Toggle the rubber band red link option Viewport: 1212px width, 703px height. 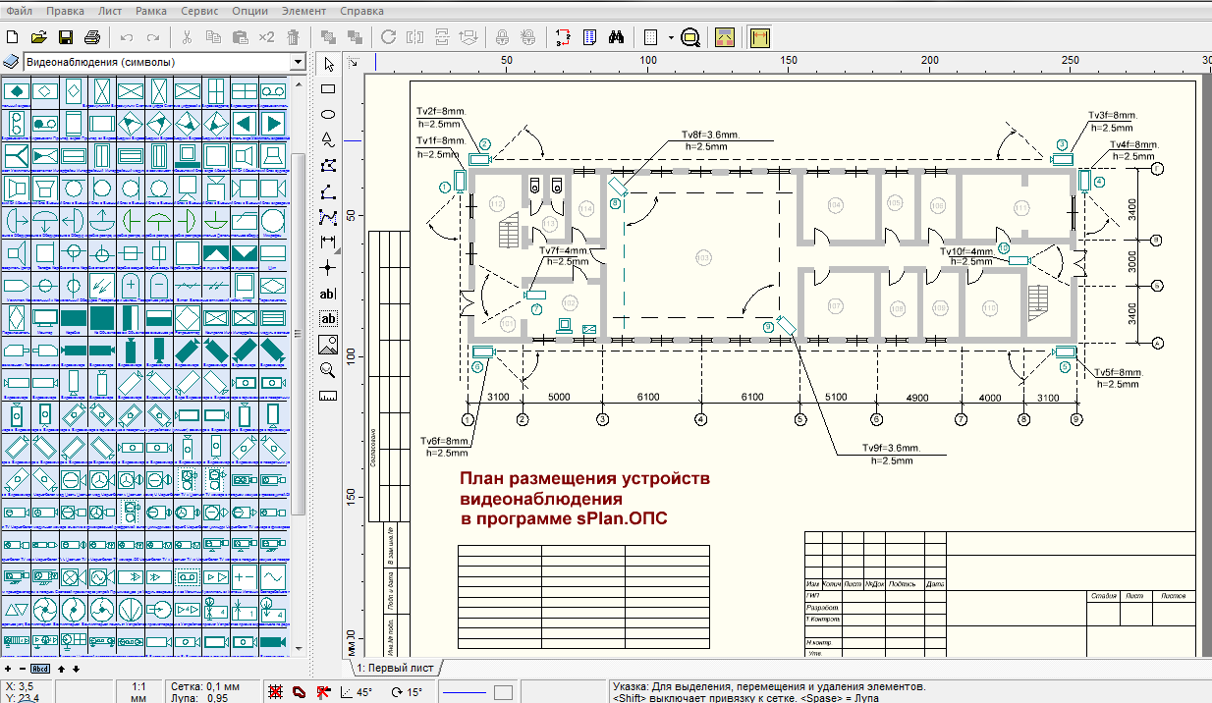(x=300, y=692)
